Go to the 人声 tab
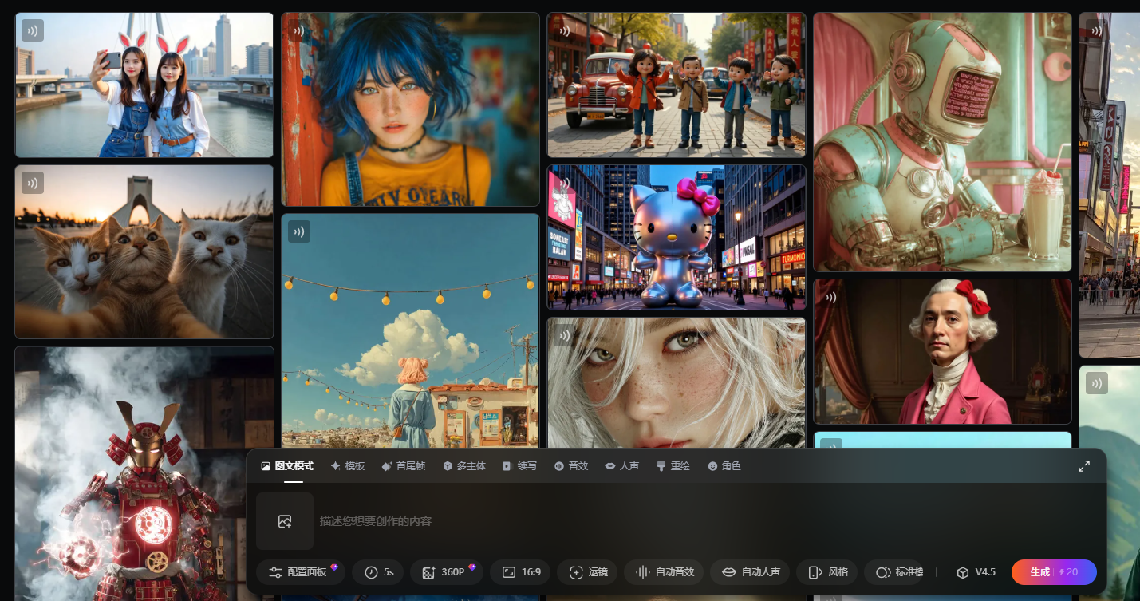Viewport: 1140px width, 601px height. tap(622, 466)
